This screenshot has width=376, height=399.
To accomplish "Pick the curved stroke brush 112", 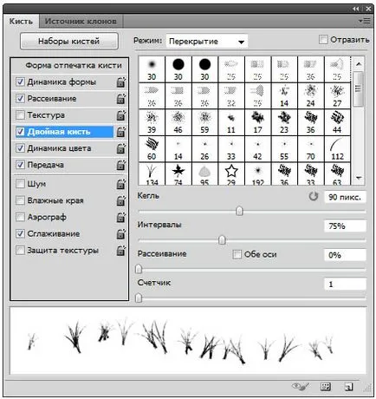I will [x=337, y=149].
